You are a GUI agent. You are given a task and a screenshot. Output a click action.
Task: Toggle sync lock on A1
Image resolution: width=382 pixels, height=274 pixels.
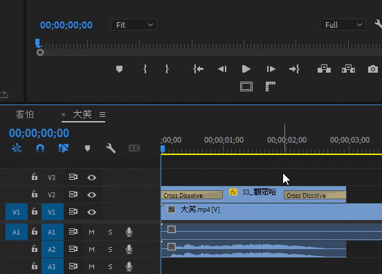click(x=73, y=231)
